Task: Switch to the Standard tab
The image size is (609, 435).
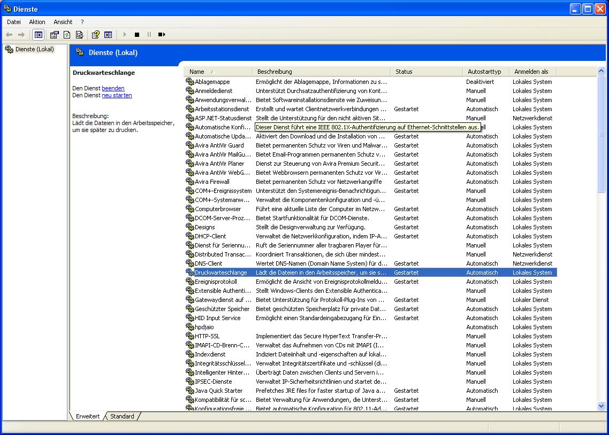Action: click(122, 416)
